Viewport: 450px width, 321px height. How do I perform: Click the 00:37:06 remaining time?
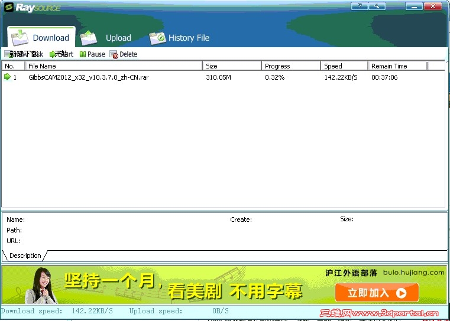point(384,77)
